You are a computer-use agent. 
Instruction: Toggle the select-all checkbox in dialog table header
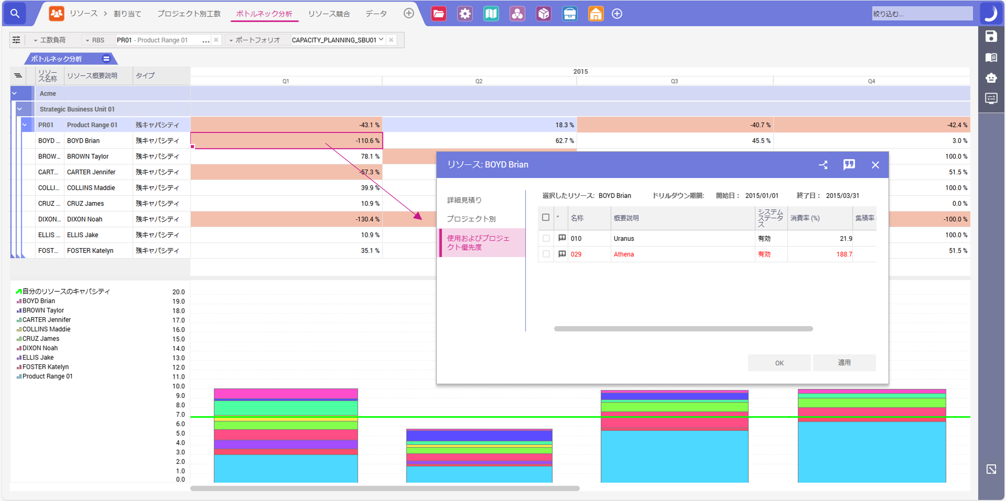coord(546,217)
